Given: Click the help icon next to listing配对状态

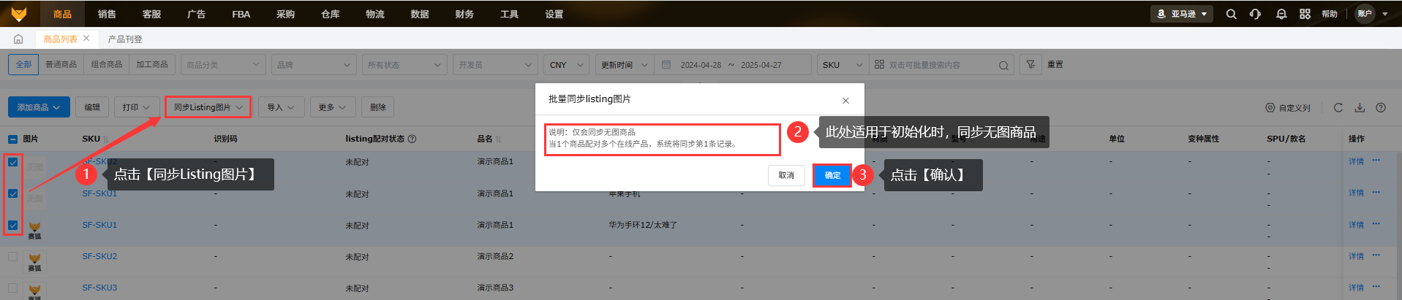Looking at the screenshot, I should click(412, 139).
